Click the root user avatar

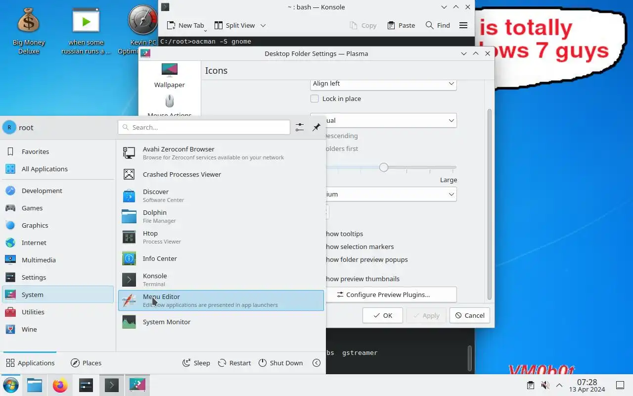pos(9,127)
